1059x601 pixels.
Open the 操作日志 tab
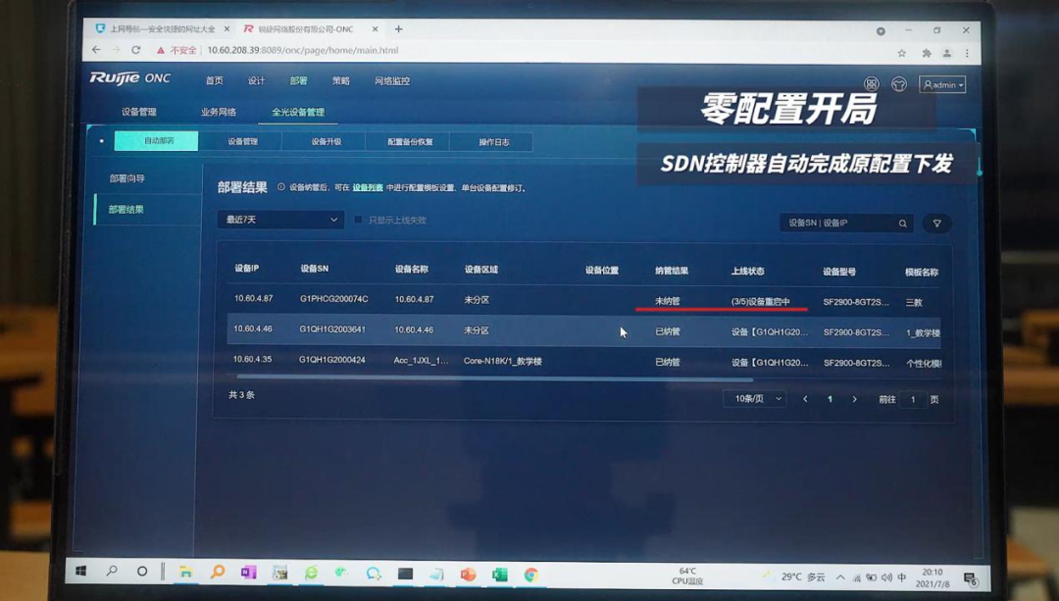pos(493,142)
